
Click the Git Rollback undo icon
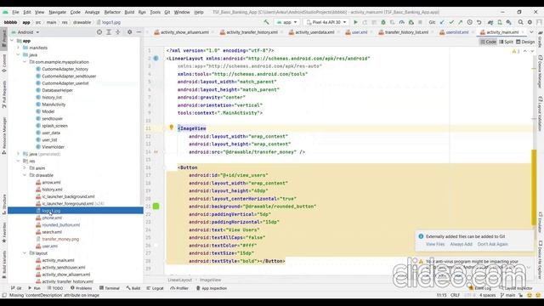click(x=479, y=22)
